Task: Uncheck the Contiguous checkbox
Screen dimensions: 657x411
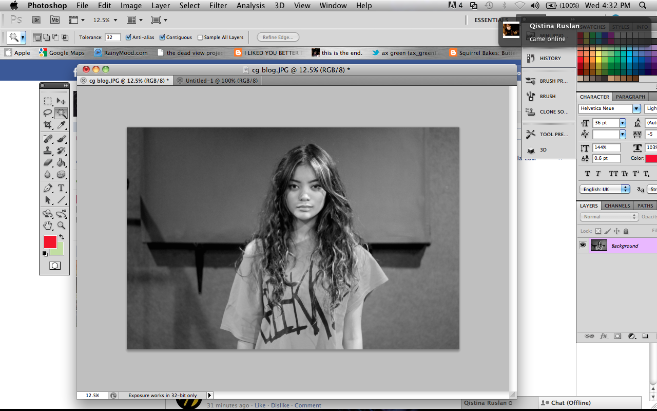Action: click(162, 38)
